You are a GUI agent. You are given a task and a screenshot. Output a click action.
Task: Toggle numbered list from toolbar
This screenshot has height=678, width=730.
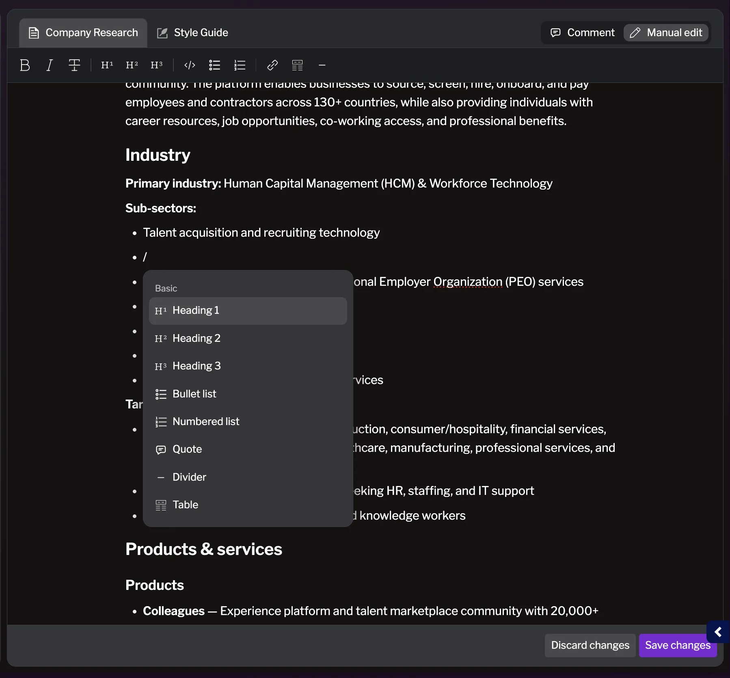[x=240, y=65]
